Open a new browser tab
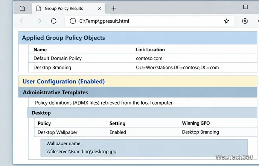The height and width of the screenshot is (166, 259). point(114,8)
